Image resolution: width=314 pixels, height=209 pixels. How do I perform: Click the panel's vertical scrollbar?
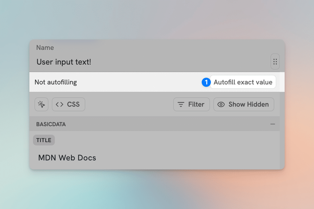(282, 130)
